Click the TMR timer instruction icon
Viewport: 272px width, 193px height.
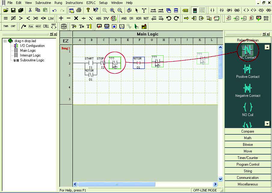[6, 26]
